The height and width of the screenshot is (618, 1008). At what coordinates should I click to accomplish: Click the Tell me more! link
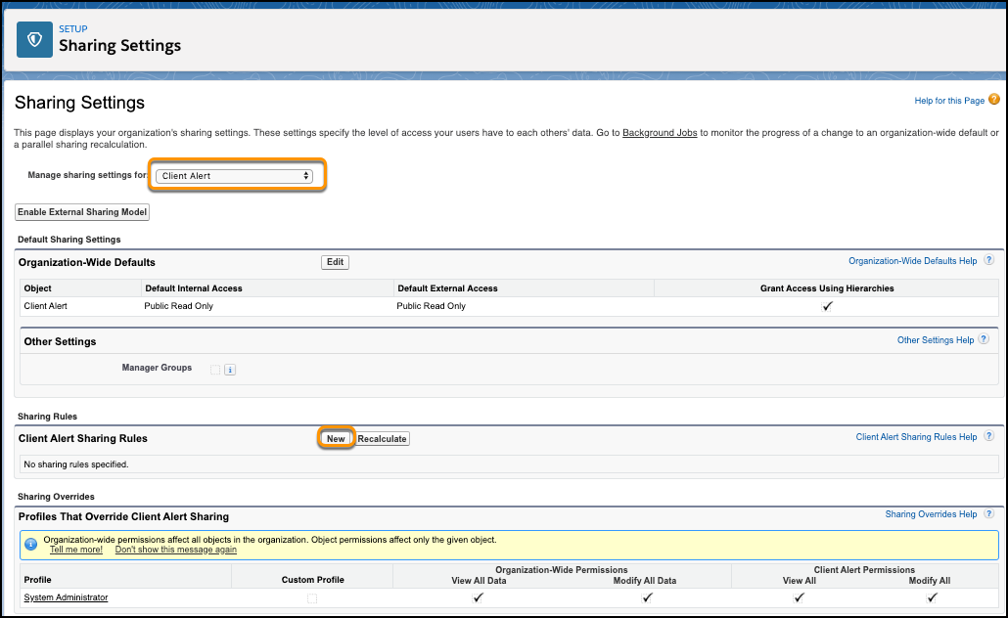[76, 550]
